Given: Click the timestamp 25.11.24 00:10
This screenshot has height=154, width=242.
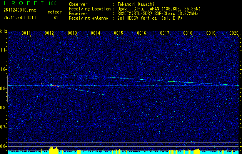Looking at the screenshot, I should pyautogui.click(x=20, y=18).
